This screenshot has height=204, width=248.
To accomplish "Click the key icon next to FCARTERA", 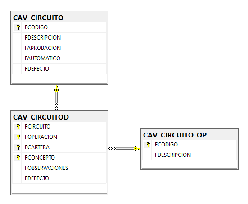I will (x=18, y=147).
